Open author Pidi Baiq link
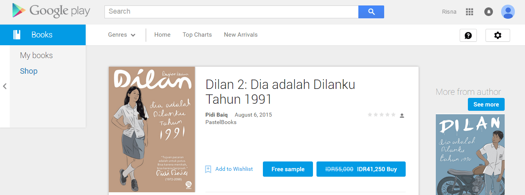Image resolution: width=525 pixels, height=195 pixels. click(216, 115)
